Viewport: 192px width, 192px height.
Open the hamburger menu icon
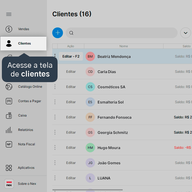coord(9,14)
